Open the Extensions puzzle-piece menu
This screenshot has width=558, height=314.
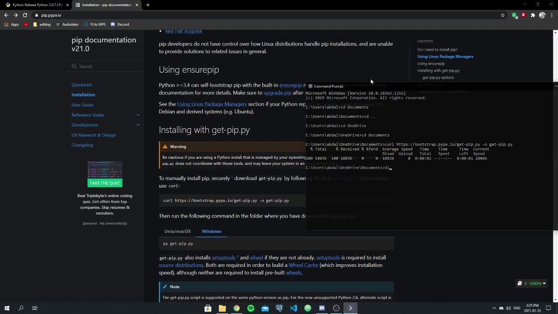533,15
